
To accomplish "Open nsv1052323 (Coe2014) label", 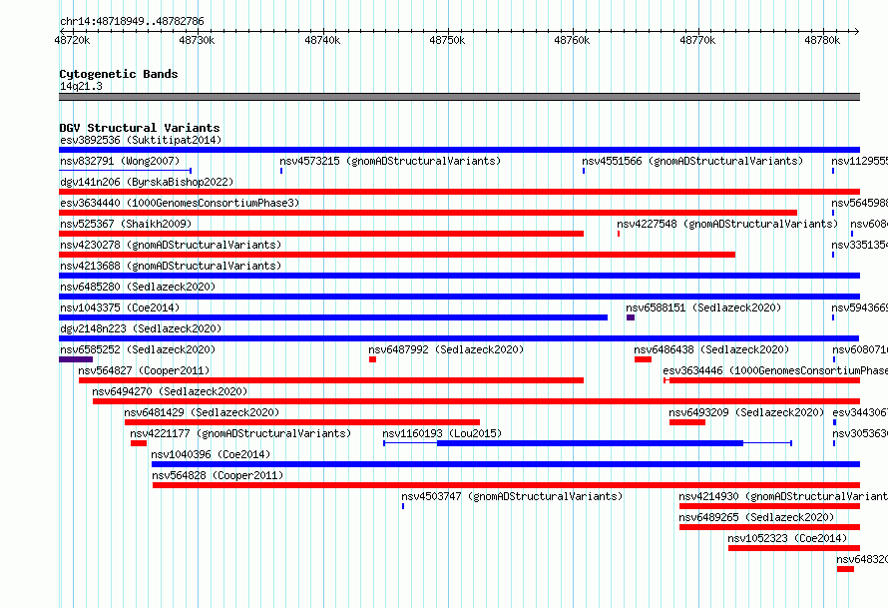I will point(787,538).
